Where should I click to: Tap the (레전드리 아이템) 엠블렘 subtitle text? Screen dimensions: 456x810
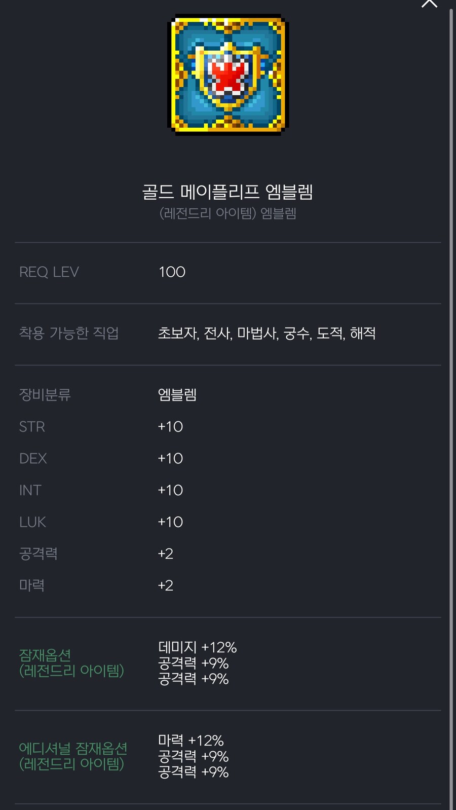228,214
